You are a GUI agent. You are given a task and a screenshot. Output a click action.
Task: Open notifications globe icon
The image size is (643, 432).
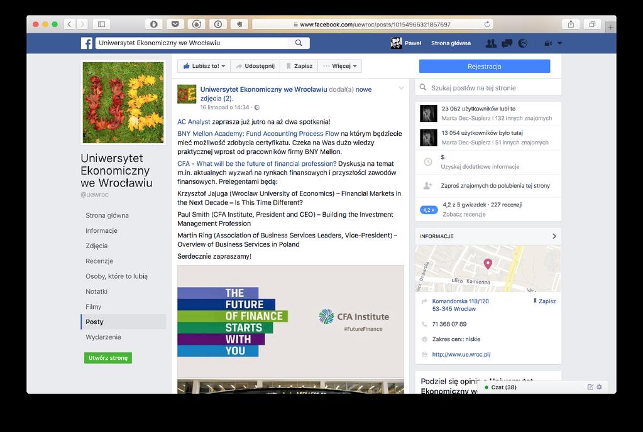tap(523, 43)
